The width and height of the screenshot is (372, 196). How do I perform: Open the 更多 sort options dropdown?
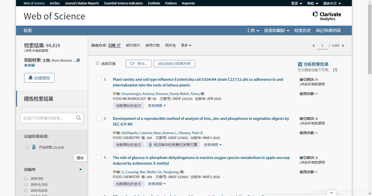click(x=186, y=45)
